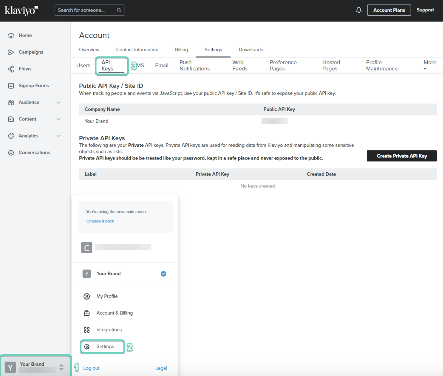Open the notifications bell
The height and width of the screenshot is (376, 443).
pos(359,10)
